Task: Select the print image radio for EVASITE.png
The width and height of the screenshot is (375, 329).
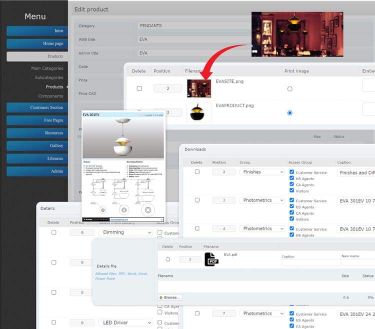Action: [x=290, y=89]
